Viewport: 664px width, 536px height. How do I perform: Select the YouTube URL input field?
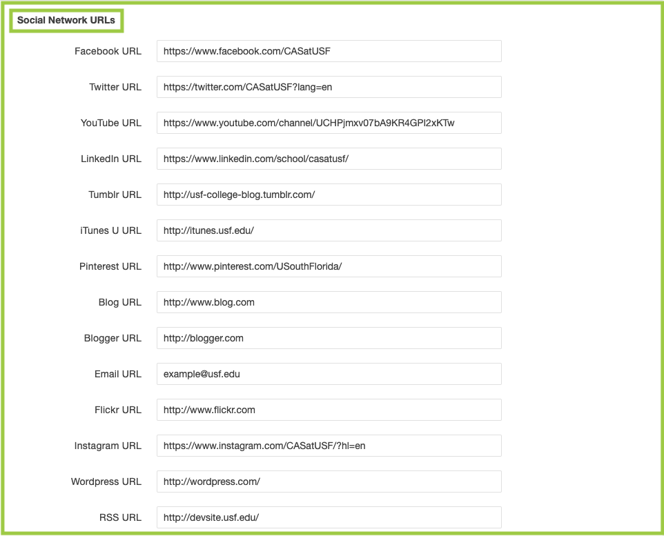point(329,123)
